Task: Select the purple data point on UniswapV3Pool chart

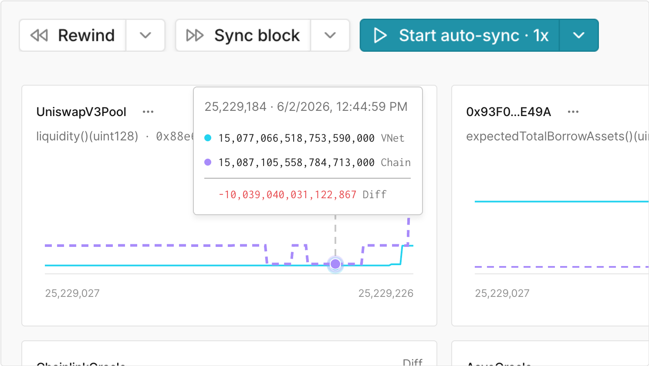Action: point(335,264)
